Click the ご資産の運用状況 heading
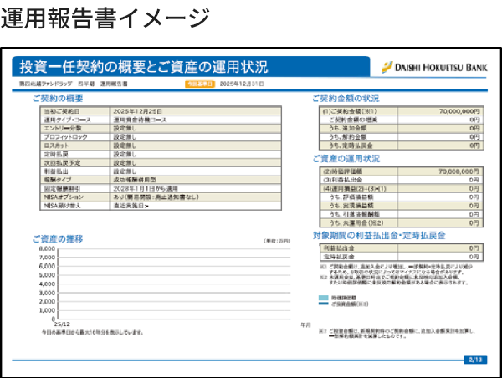 click(346, 157)
